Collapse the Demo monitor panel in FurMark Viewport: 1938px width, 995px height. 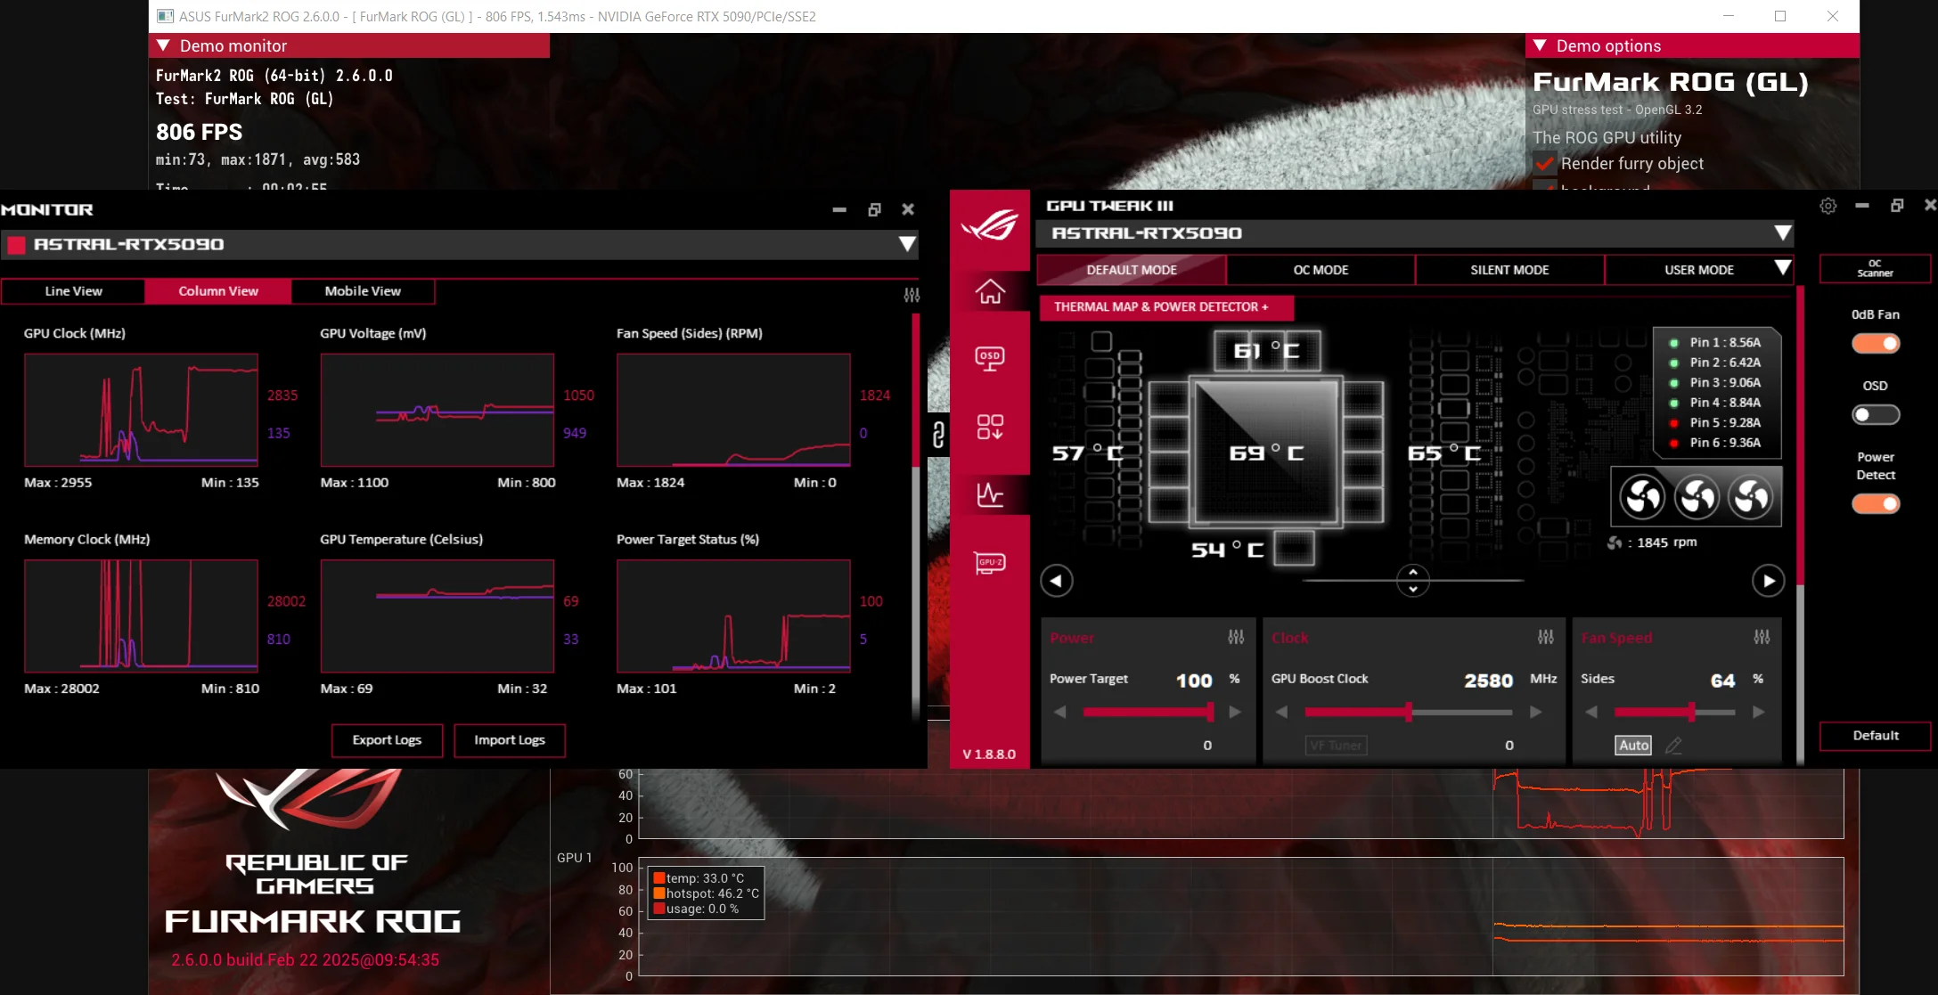coord(164,45)
